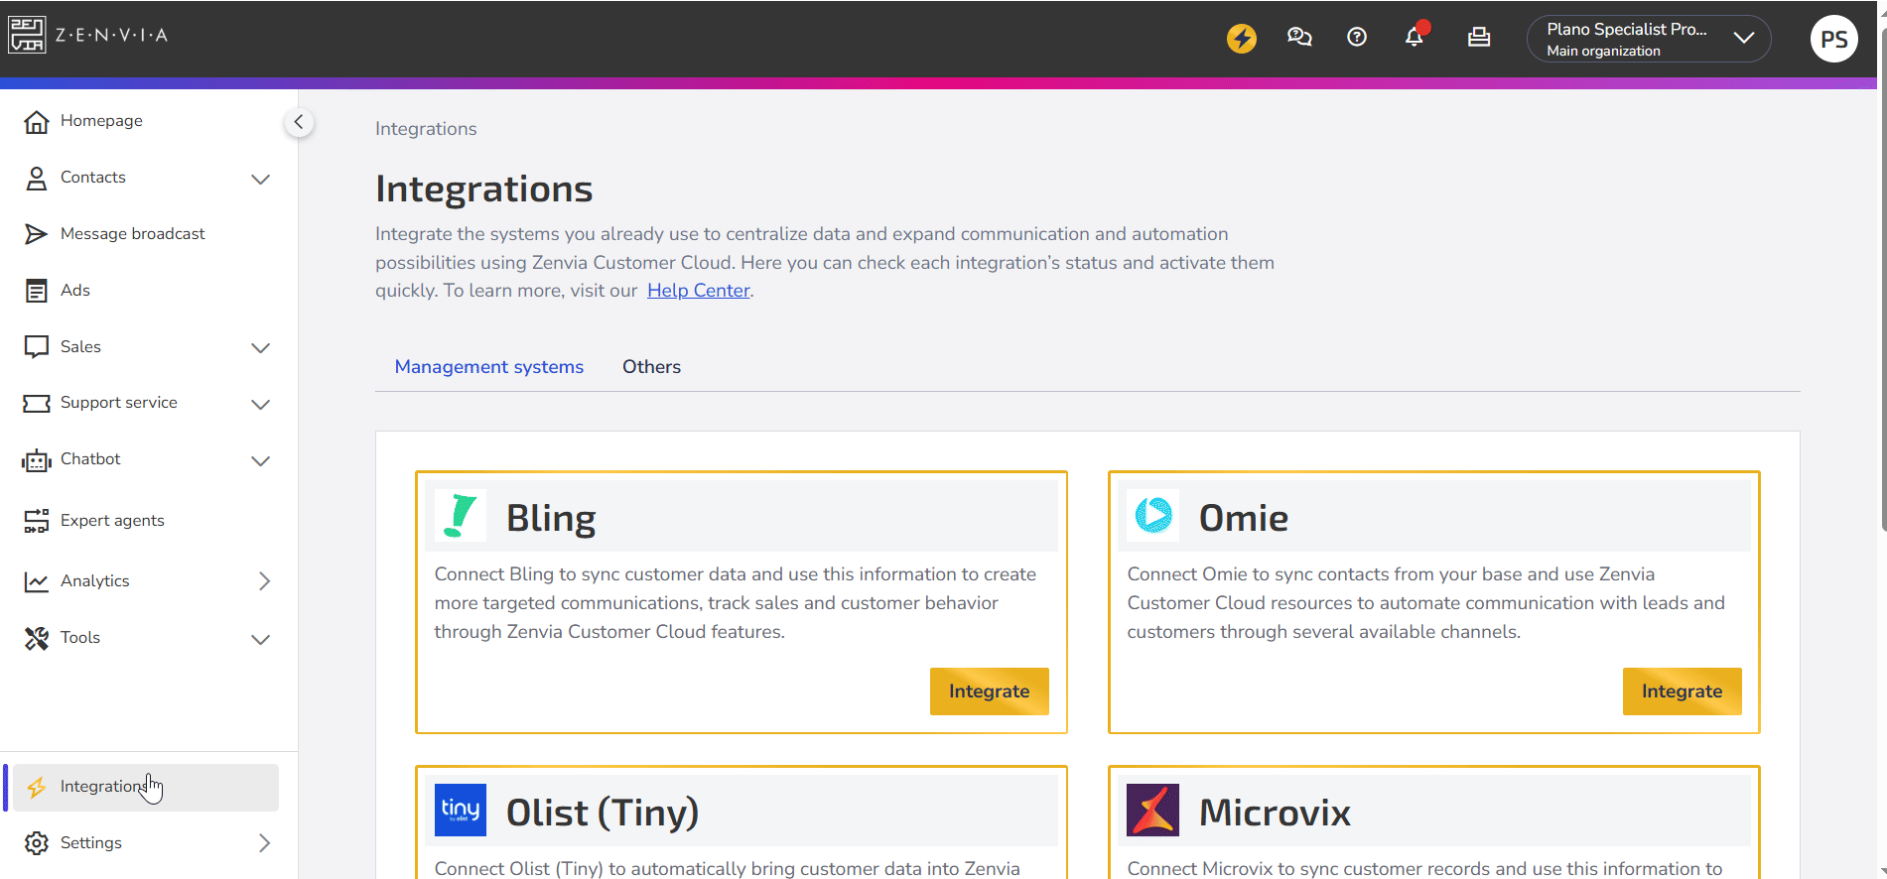Click the Homepage house icon
Viewport: 1887px width, 879px height.
tap(37, 121)
